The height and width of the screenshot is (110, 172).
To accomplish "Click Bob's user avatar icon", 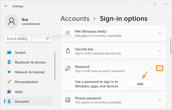I will pos(11,21).
